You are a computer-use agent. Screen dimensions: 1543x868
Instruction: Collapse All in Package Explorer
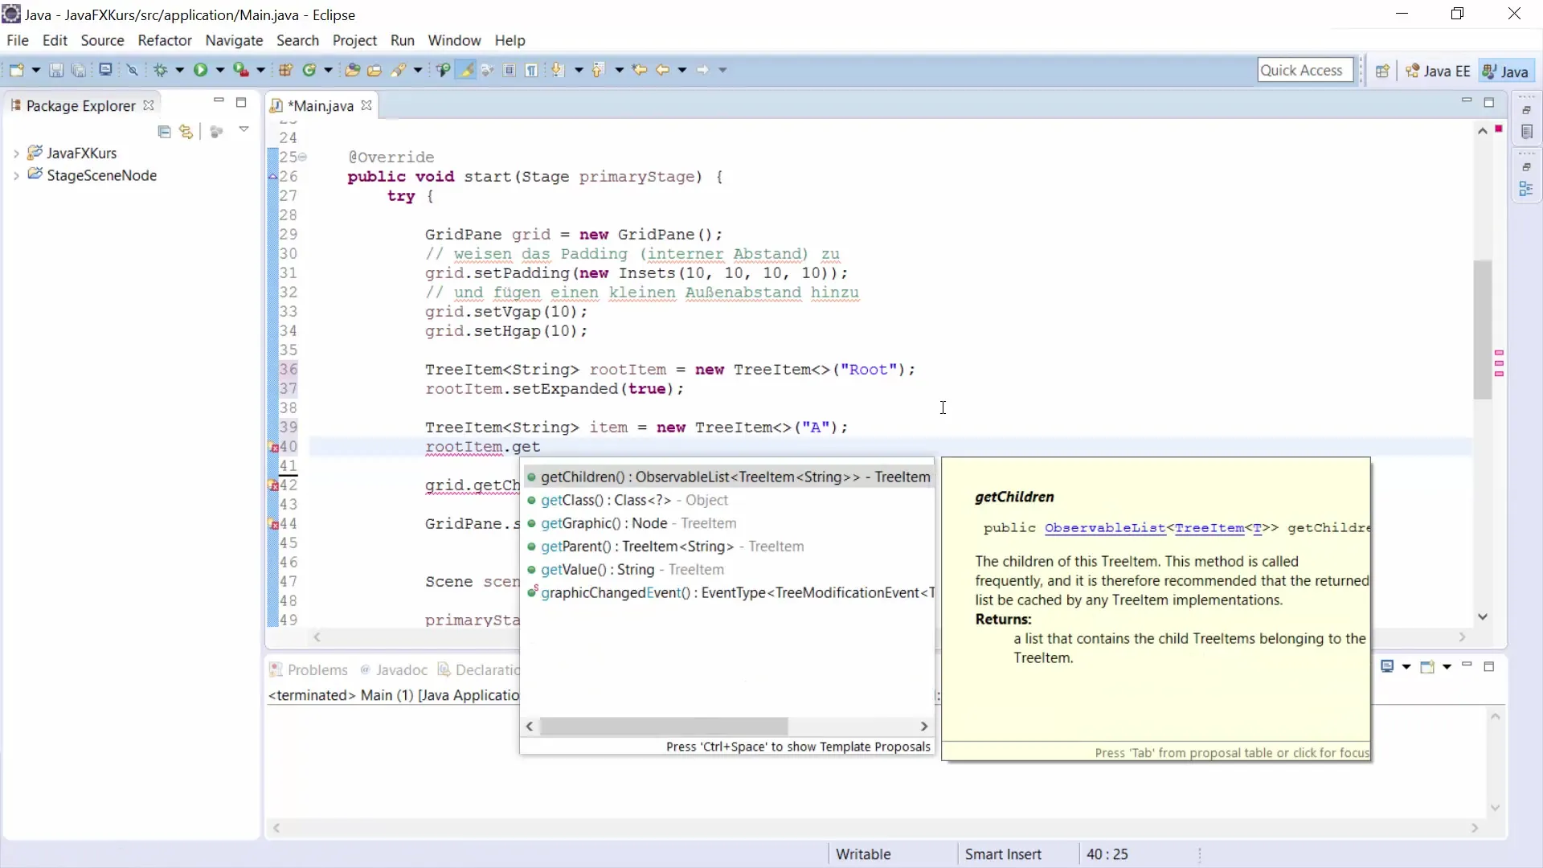click(x=164, y=131)
